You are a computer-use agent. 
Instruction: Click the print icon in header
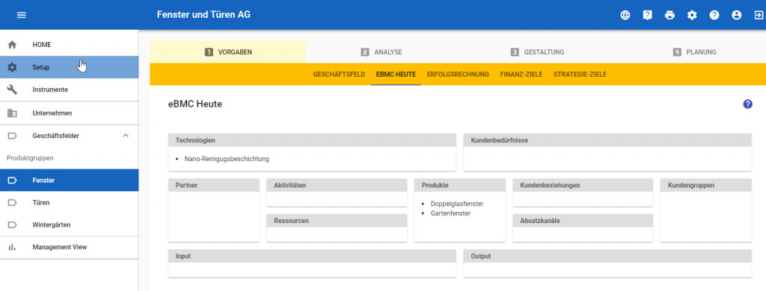tap(670, 15)
